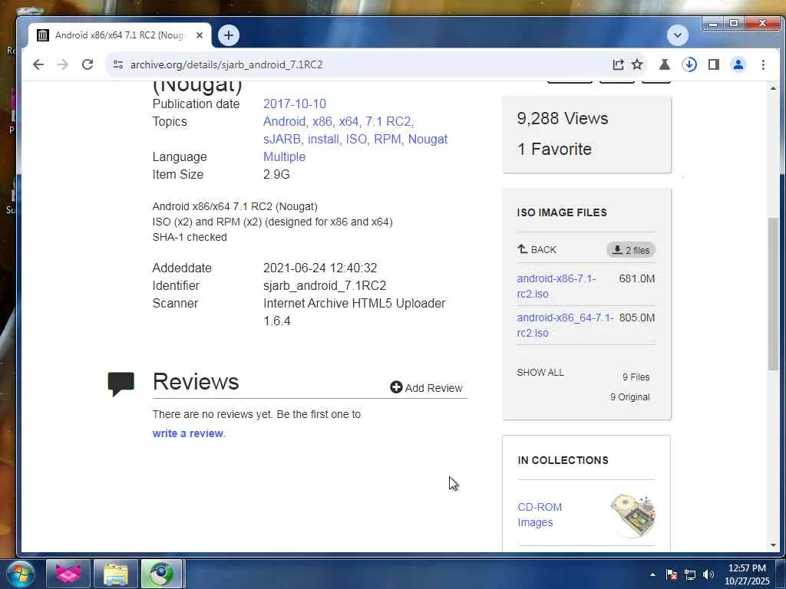The height and width of the screenshot is (589, 786).
Task: Select the Addeddate value 2021-06-24 12:40:32
Action: pyautogui.click(x=320, y=268)
